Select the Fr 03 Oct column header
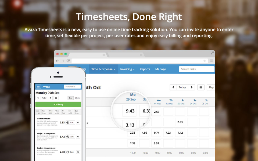 click(x=181, y=102)
